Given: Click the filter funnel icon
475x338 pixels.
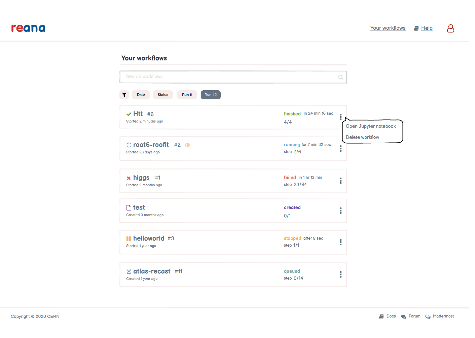Looking at the screenshot, I should (124, 95).
